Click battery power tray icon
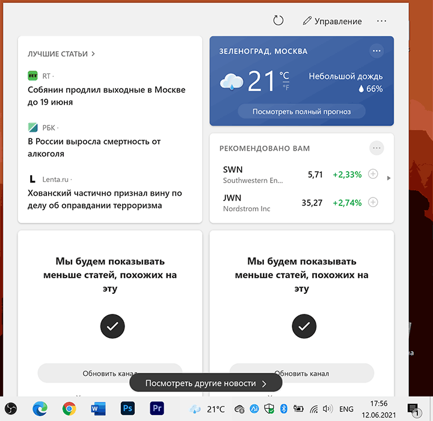The height and width of the screenshot is (421, 433). click(x=298, y=408)
